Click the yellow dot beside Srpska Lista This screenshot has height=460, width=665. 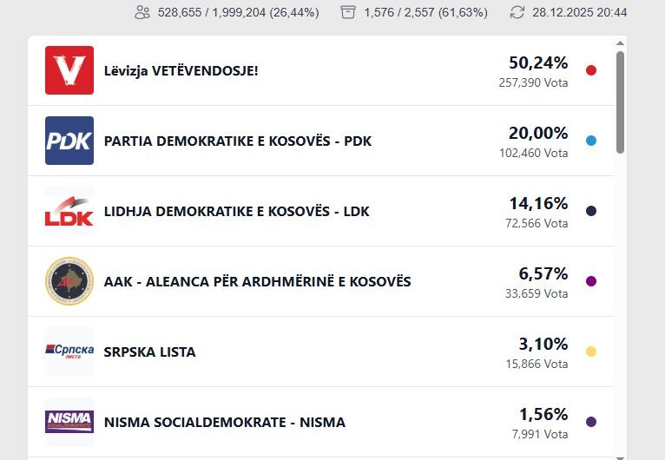591,352
